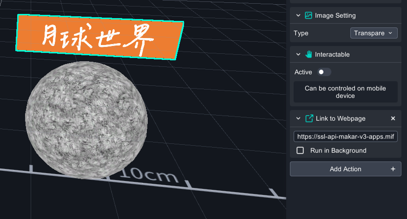Collapse the Image Setting section chevron
This screenshot has height=219, width=407.
point(298,15)
